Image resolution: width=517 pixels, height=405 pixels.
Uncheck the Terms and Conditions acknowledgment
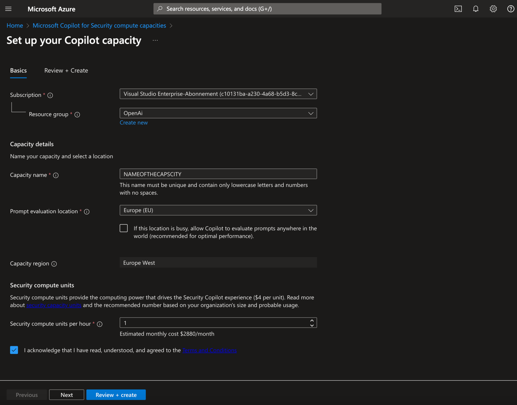pyautogui.click(x=14, y=350)
